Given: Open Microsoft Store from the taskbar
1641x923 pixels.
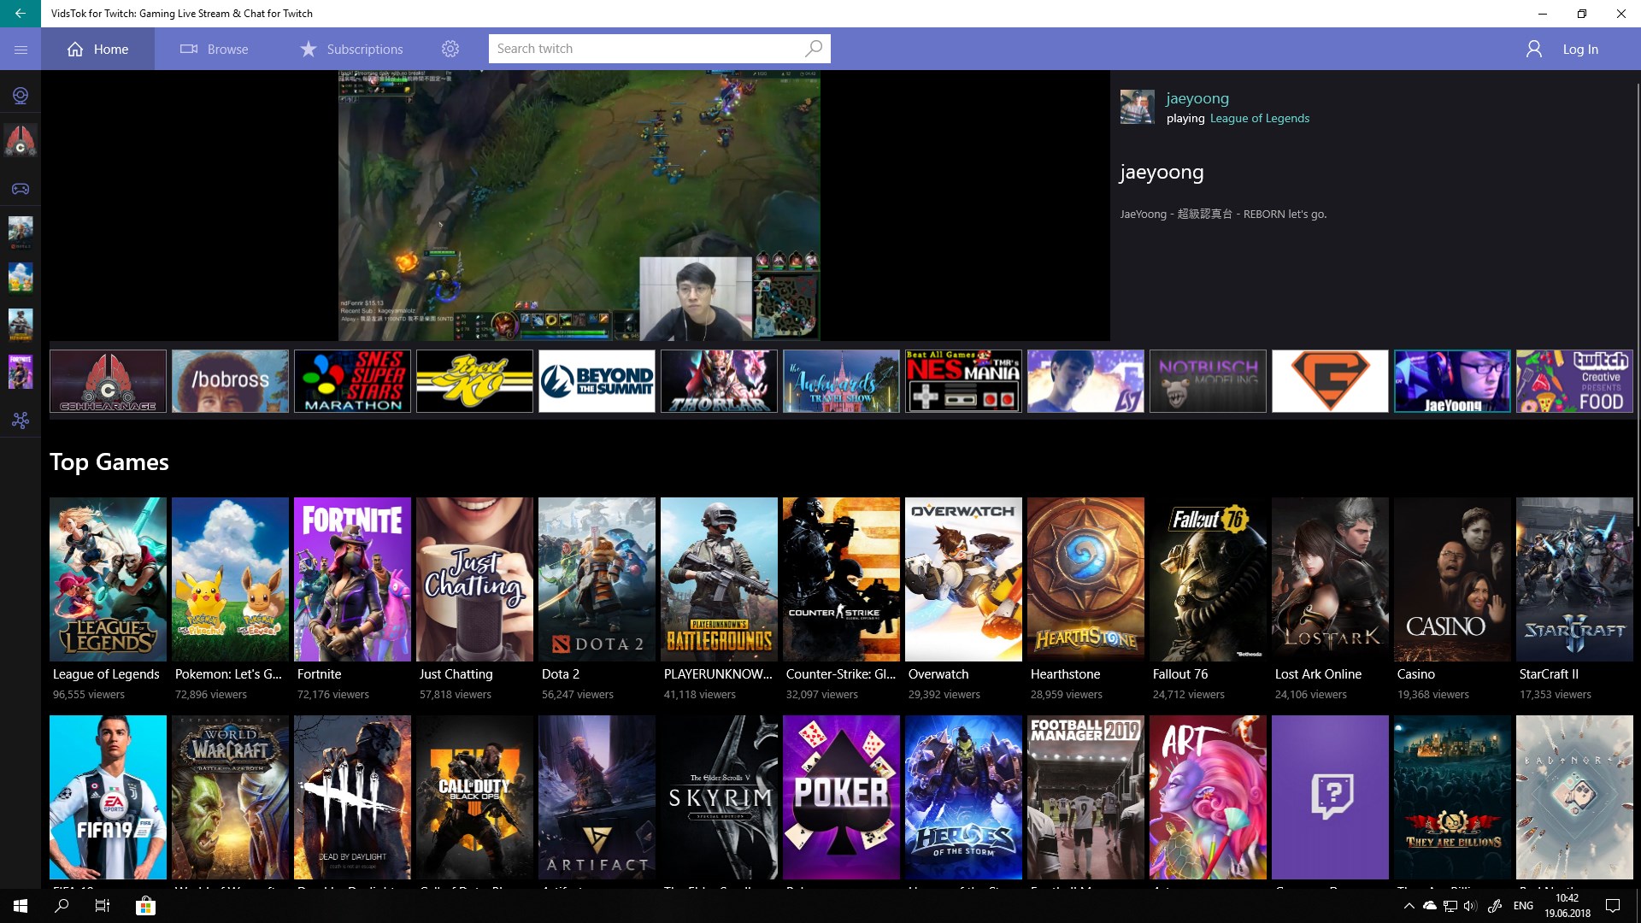Looking at the screenshot, I should (145, 906).
